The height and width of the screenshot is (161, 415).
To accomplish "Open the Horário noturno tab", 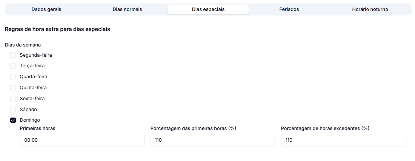I will pyautogui.click(x=370, y=9).
